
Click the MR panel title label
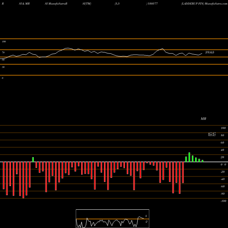point(203,119)
